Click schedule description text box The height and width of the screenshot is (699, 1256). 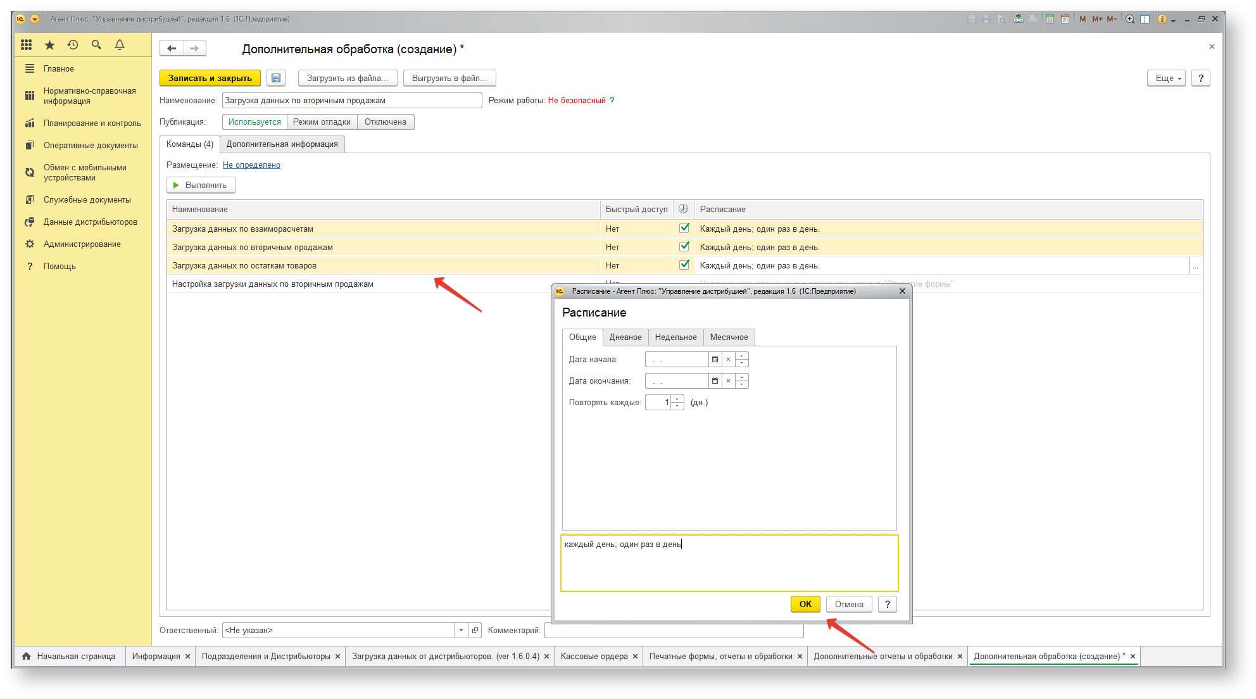(729, 563)
